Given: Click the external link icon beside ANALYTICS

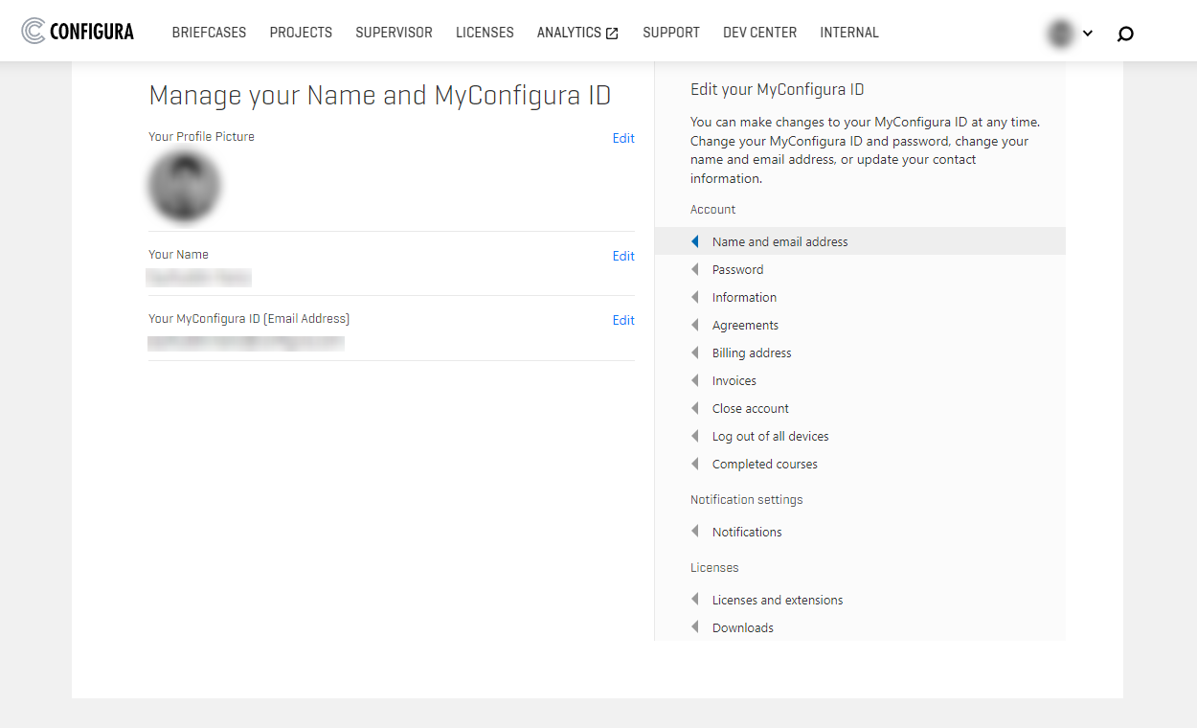Looking at the screenshot, I should [611, 31].
